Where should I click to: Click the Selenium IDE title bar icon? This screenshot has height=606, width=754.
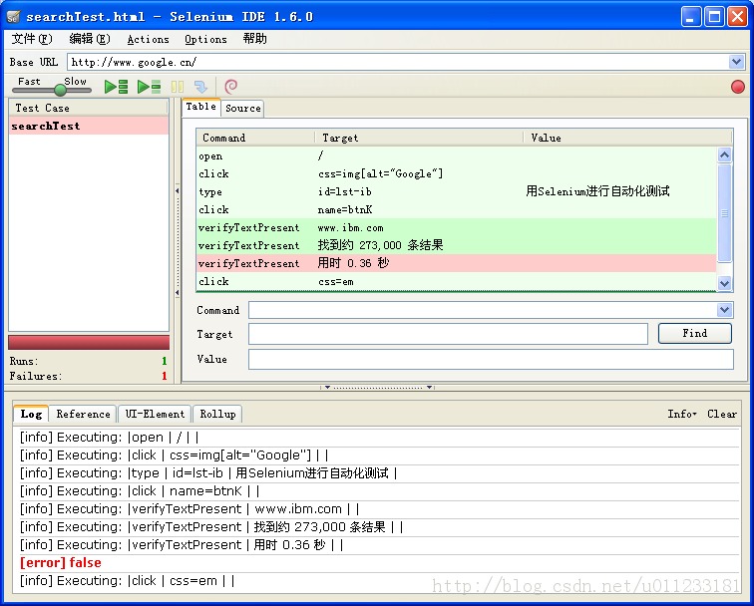(x=13, y=17)
